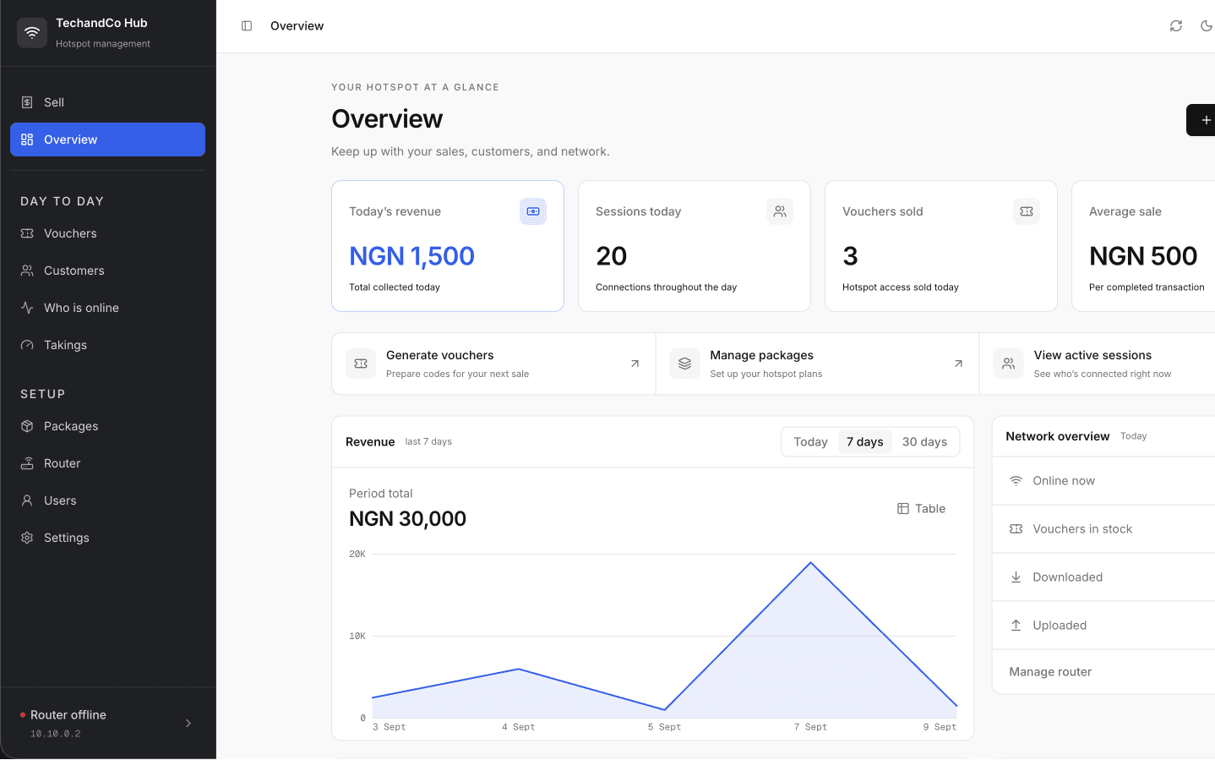Image resolution: width=1215 pixels, height=760 pixels.
Task: Switch revenue range to 30 days
Action: tap(924, 442)
